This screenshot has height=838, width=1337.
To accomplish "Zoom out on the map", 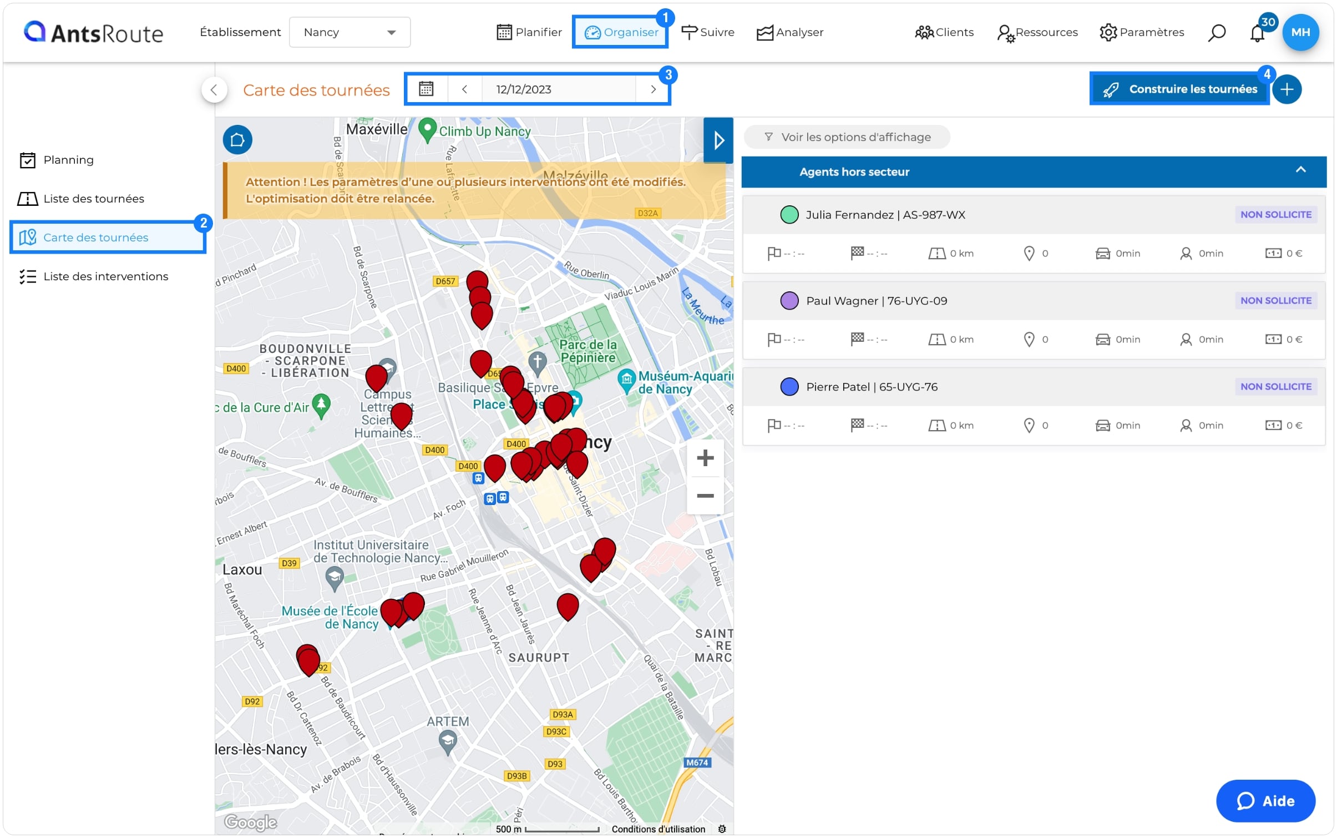I will 705,496.
